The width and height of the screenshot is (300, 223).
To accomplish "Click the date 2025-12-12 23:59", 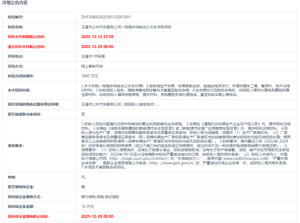I will click(97, 37).
